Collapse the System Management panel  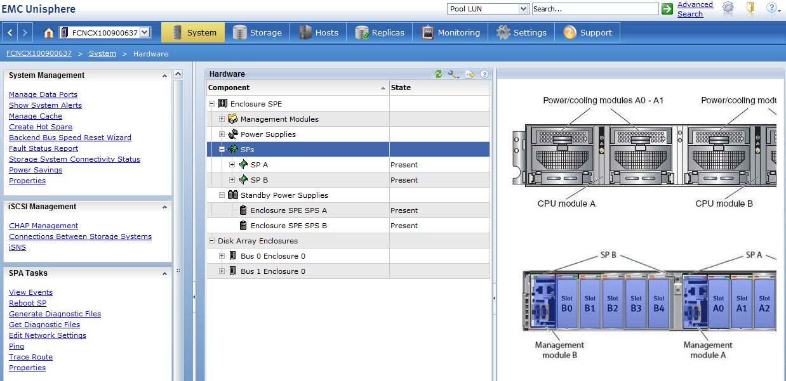click(165, 75)
